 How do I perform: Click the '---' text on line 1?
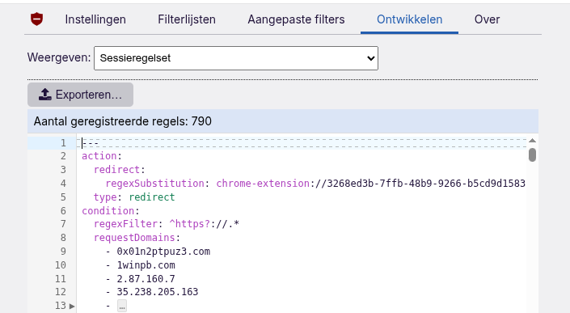coord(91,143)
